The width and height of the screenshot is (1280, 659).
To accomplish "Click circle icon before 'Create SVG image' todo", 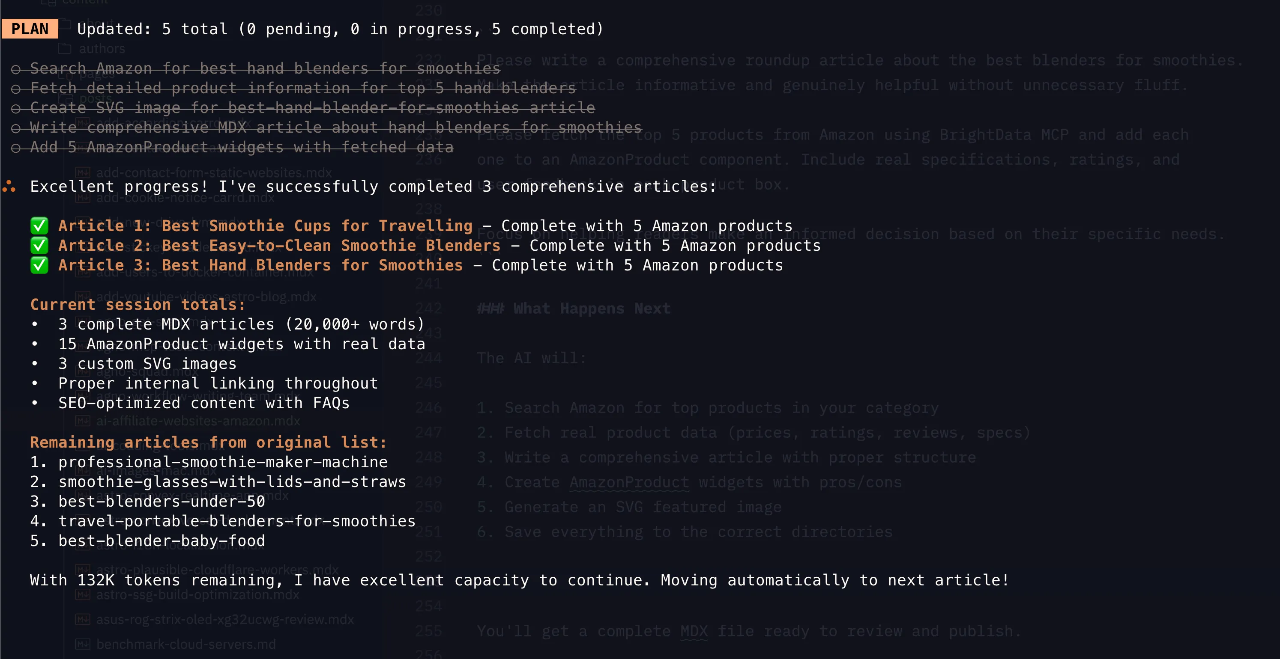I will coord(16,108).
